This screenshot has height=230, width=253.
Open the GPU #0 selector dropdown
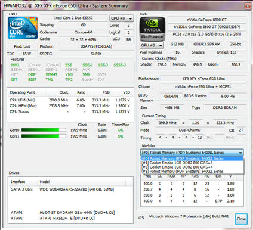click(152, 45)
